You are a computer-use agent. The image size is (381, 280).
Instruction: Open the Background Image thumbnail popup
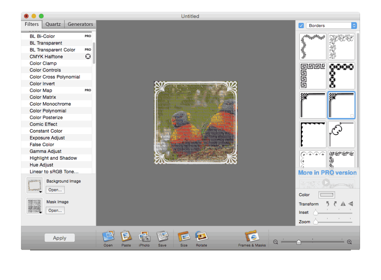35,186
